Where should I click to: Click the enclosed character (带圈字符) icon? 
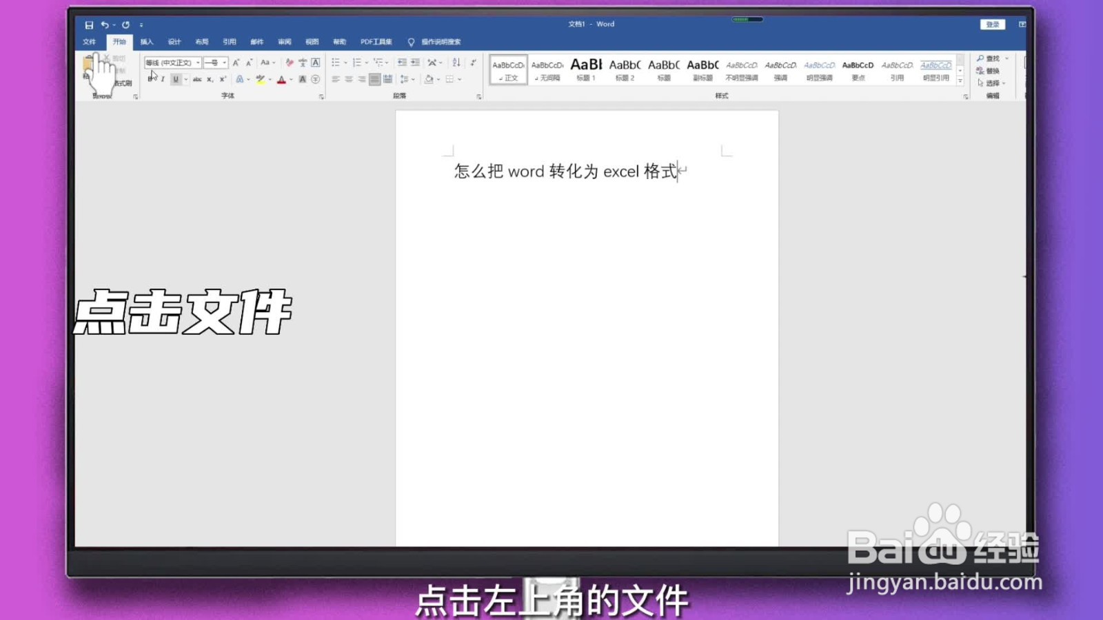pos(316,79)
